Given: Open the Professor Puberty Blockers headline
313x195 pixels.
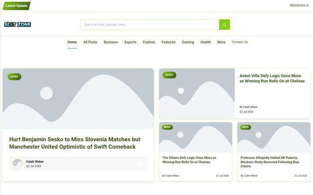Looking at the screenshot, I should 270,162.
